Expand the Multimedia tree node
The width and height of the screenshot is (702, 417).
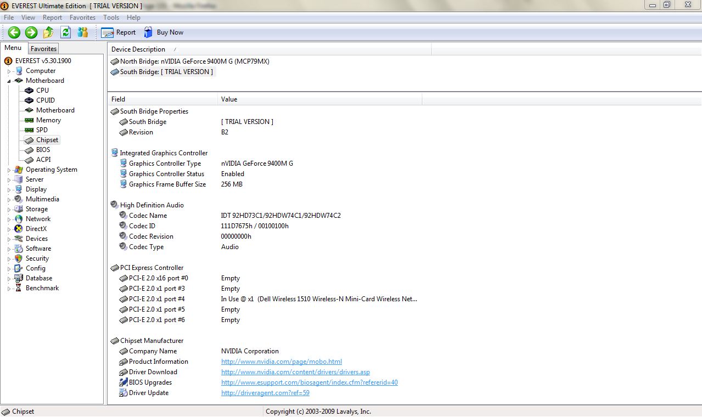pos(9,200)
